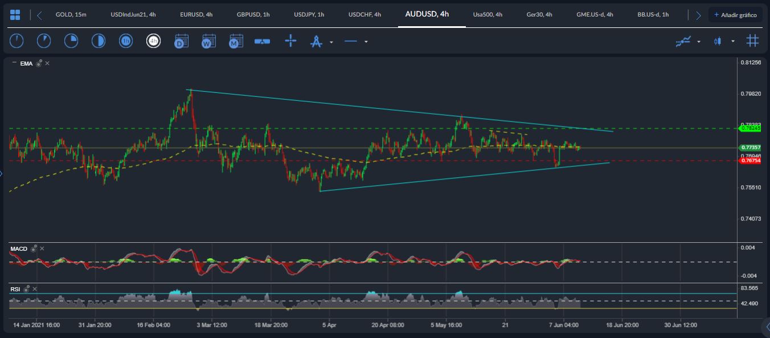The height and width of the screenshot is (338, 770).
Task: Click the 16 Feb 04:00 time label
Action: click(153, 325)
